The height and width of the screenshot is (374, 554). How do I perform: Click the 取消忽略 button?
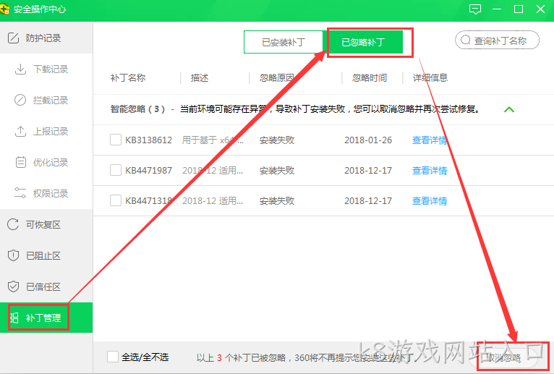(x=503, y=358)
